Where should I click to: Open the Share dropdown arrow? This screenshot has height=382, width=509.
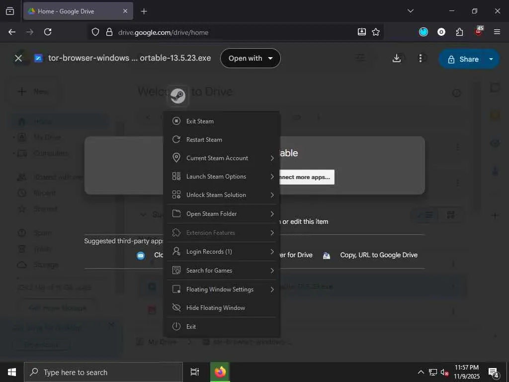tap(491, 59)
